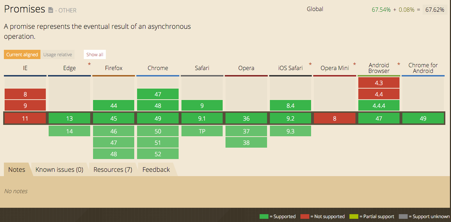Select the Edge browser header

click(70, 68)
